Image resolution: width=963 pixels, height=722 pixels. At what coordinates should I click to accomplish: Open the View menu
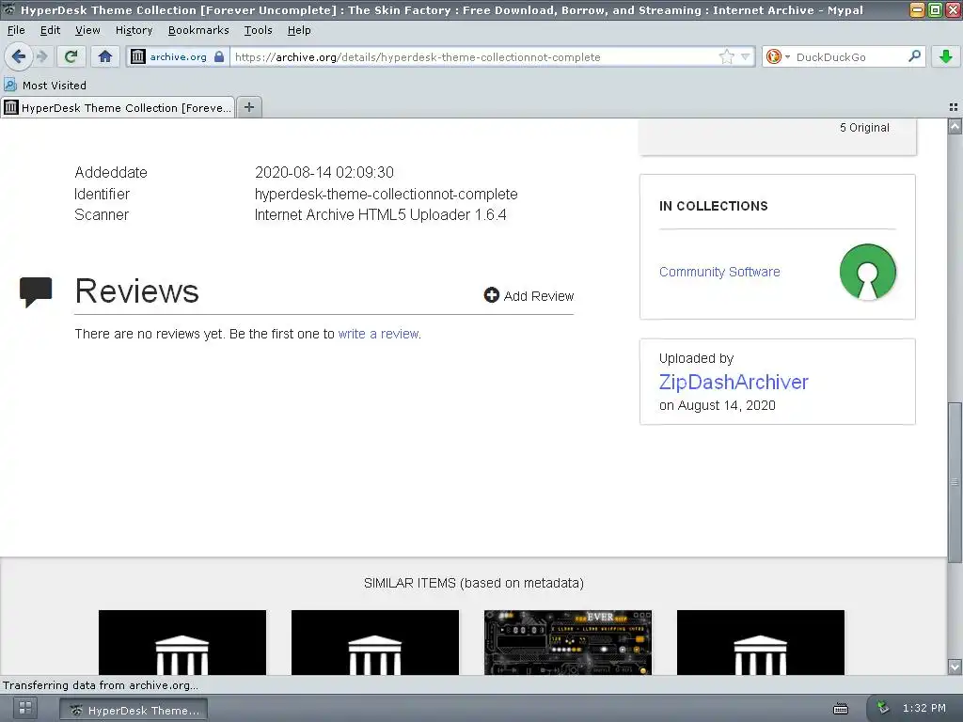(87, 30)
